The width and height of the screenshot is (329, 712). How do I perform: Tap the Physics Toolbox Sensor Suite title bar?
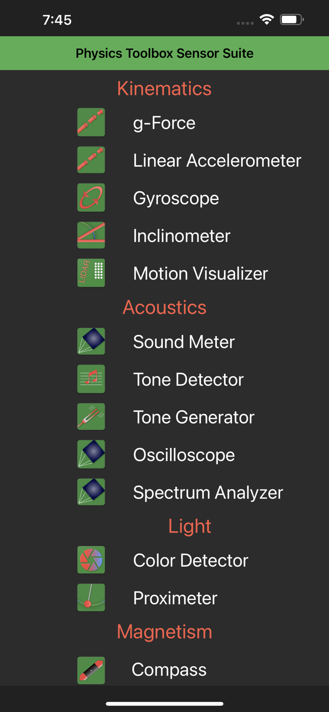coord(164,53)
